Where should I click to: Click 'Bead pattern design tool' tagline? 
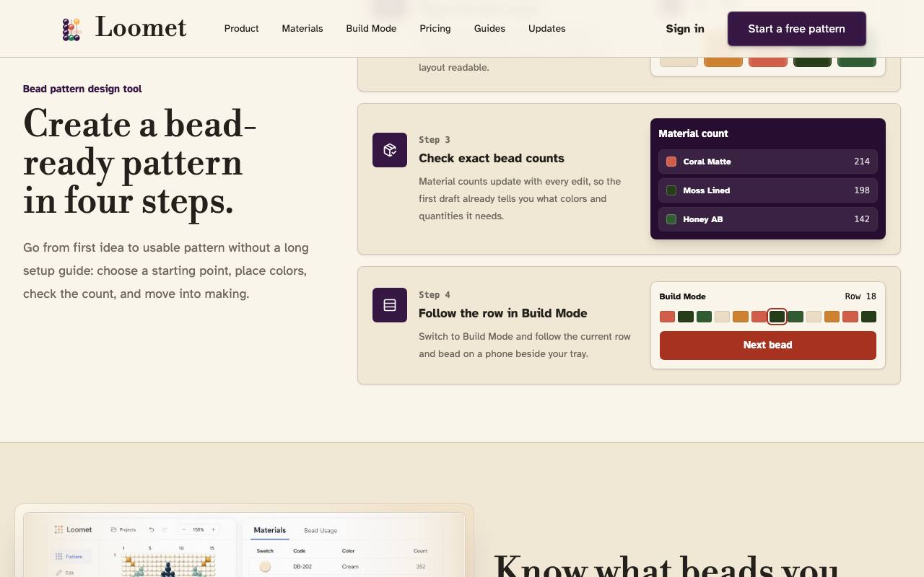(x=82, y=89)
